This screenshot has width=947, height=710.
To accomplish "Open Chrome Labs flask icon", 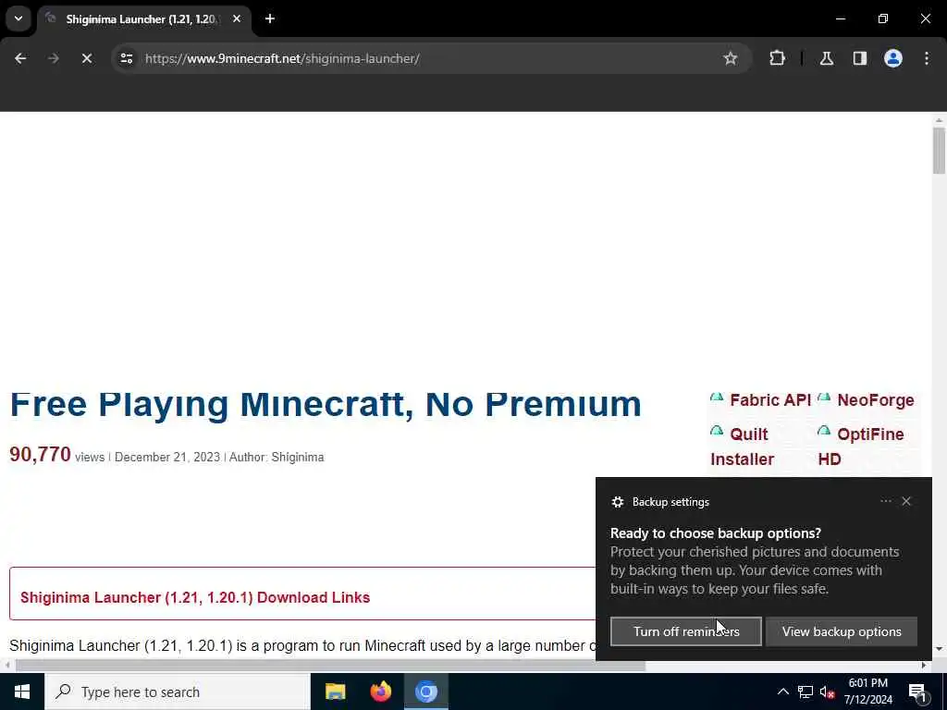I will 826,58.
